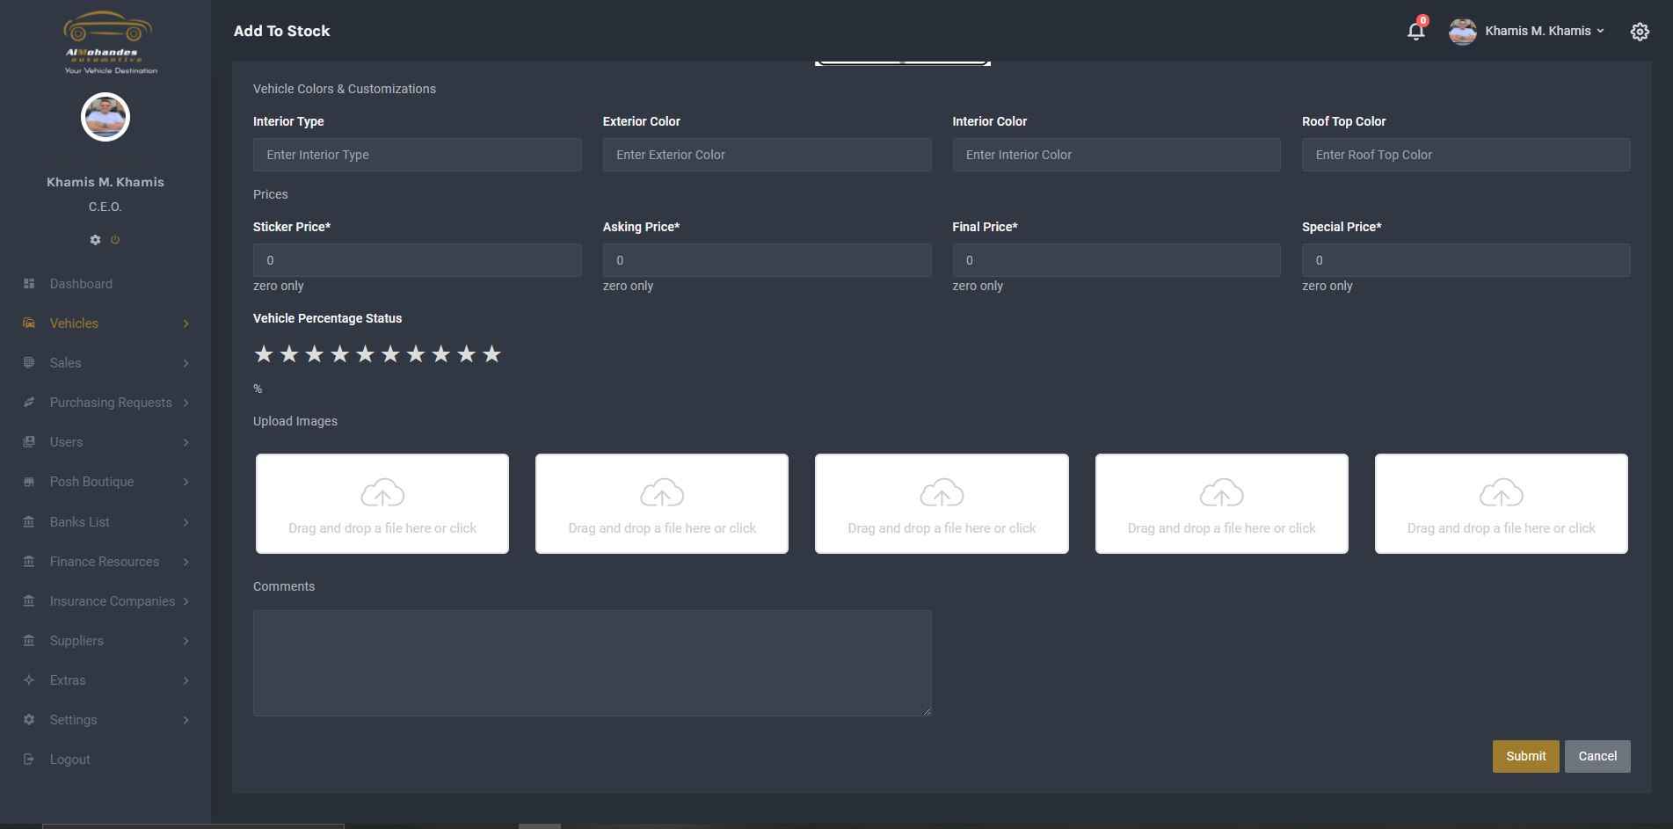The height and width of the screenshot is (829, 1673).
Task: Click the Banks List building icon
Action: 29,522
